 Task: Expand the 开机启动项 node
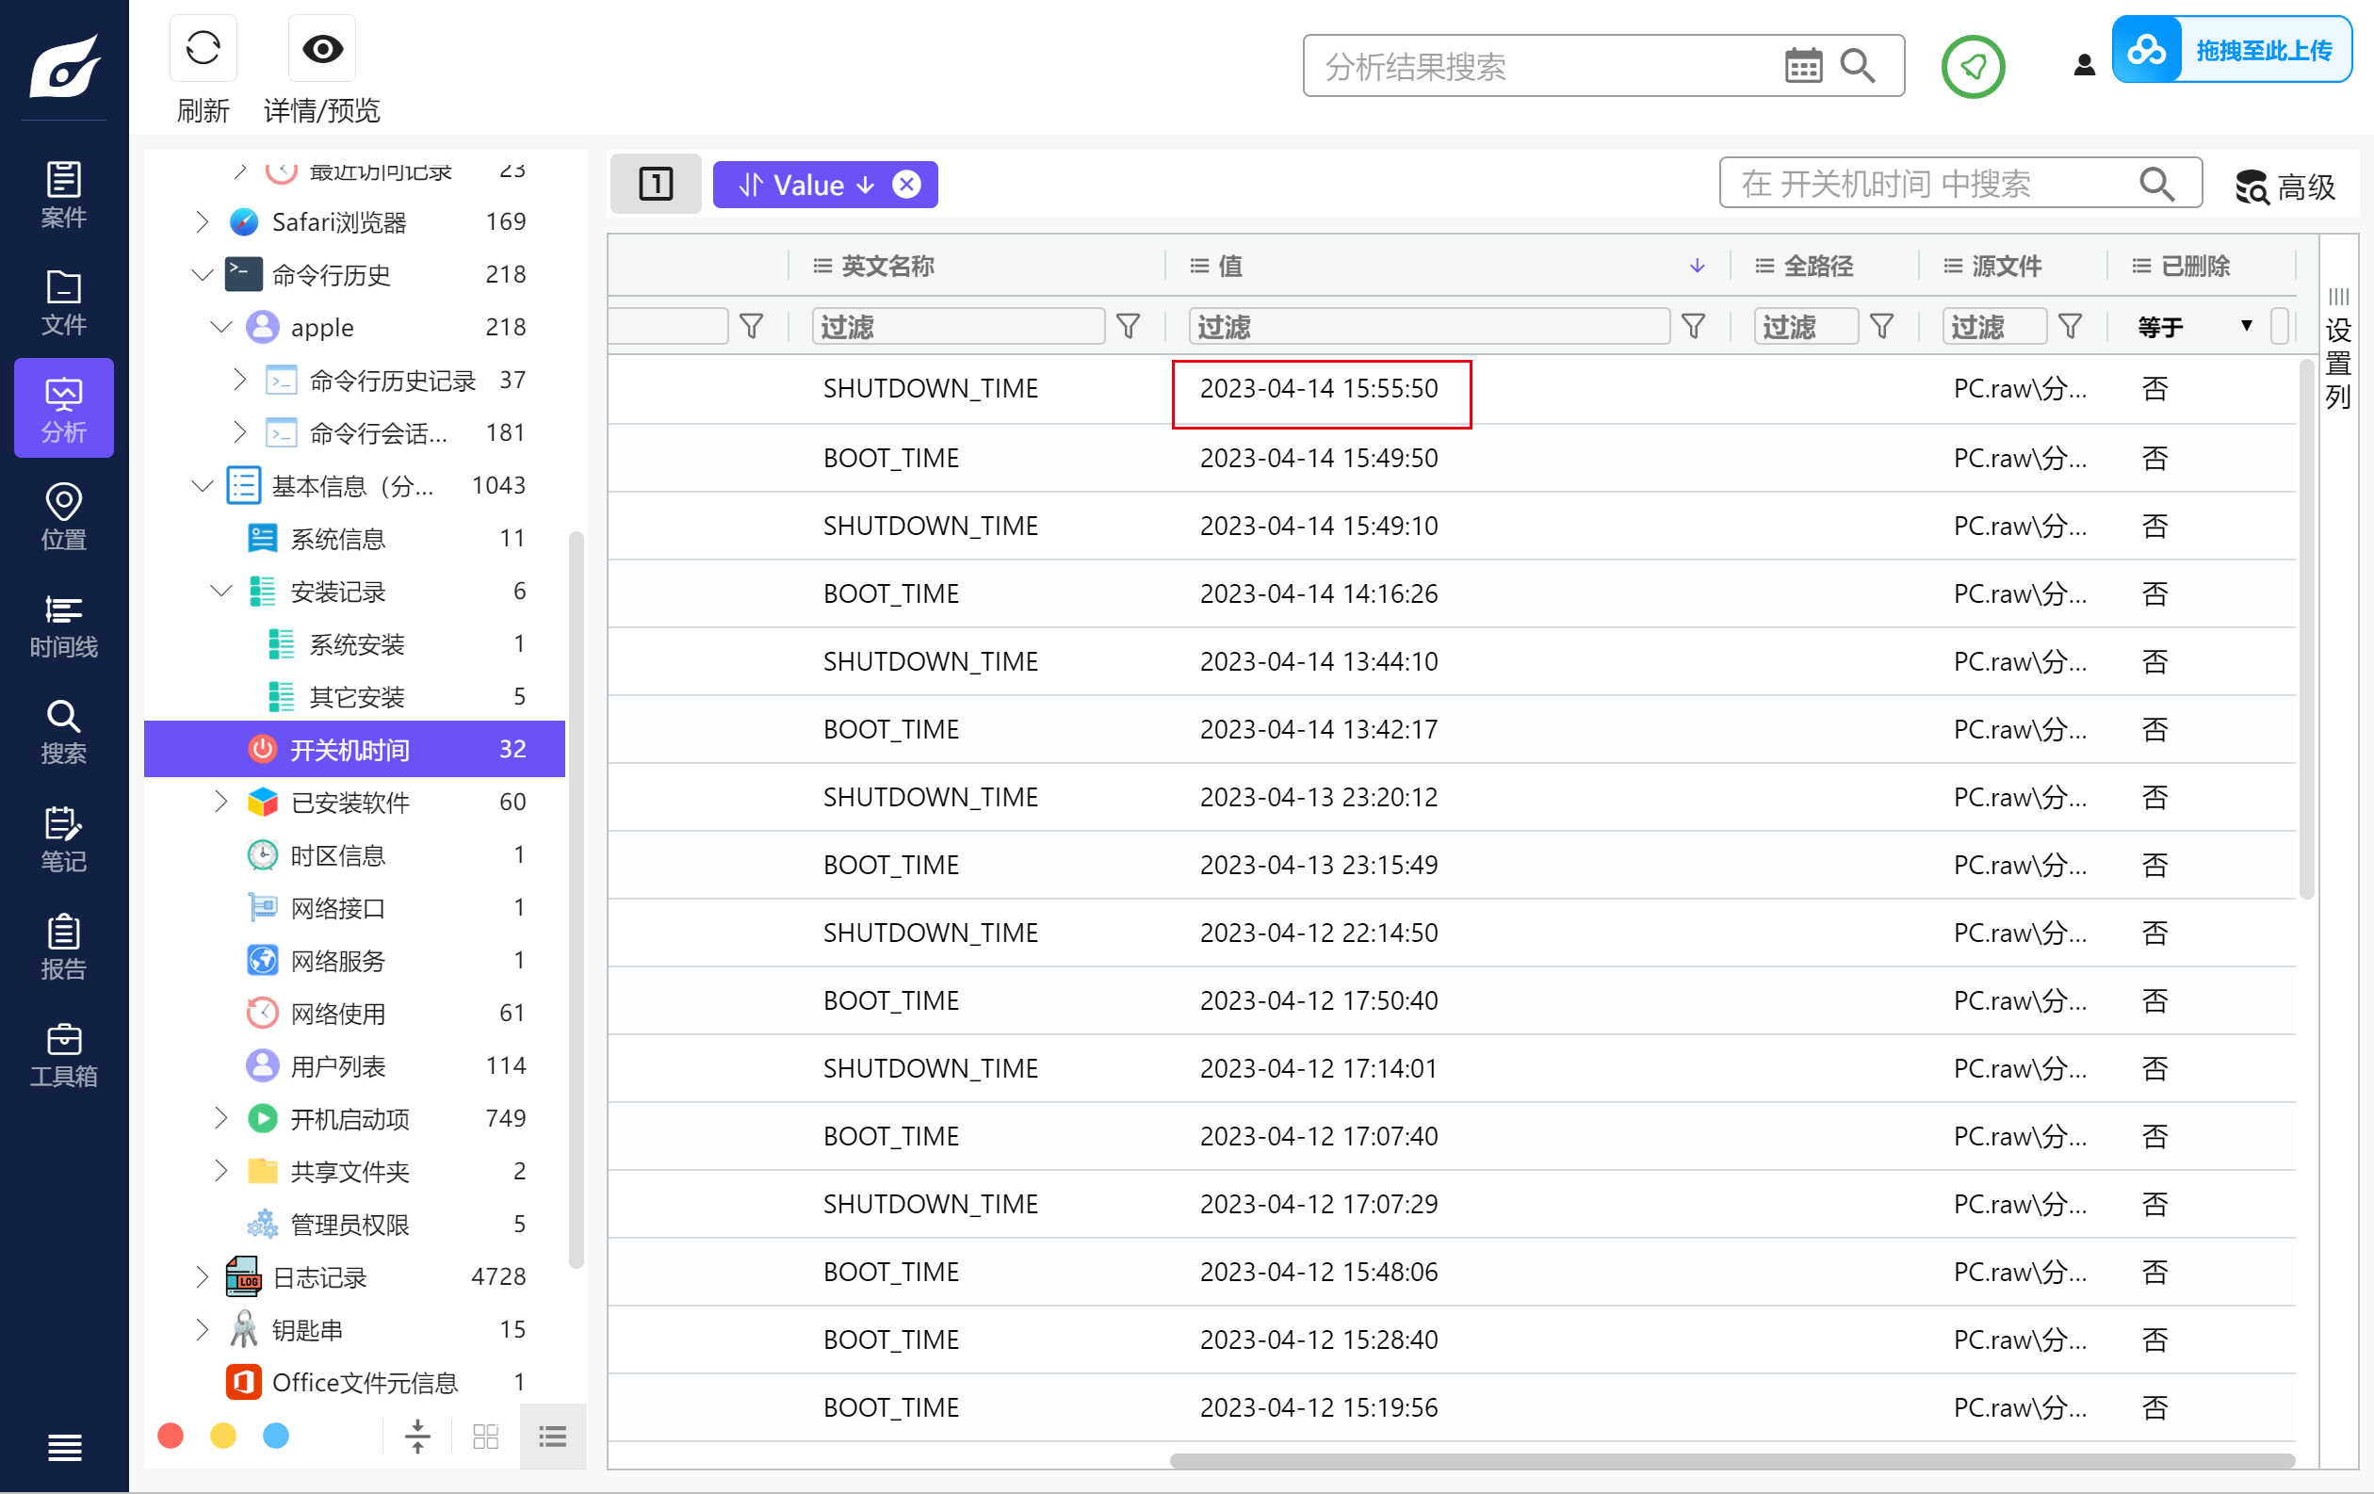[x=220, y=1118]
